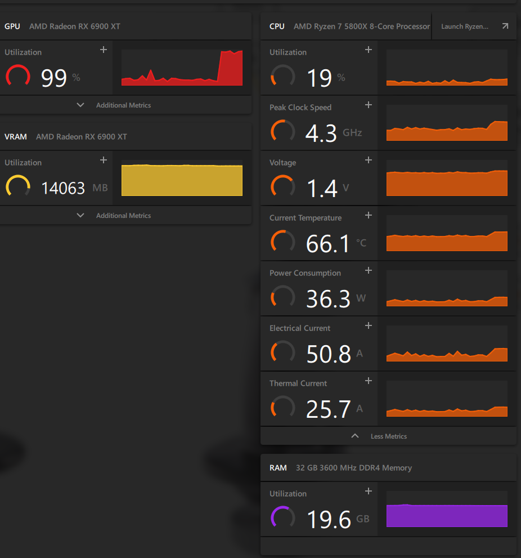Click the Power Consumption graph

pyautogui.click(x=447, y=288)
